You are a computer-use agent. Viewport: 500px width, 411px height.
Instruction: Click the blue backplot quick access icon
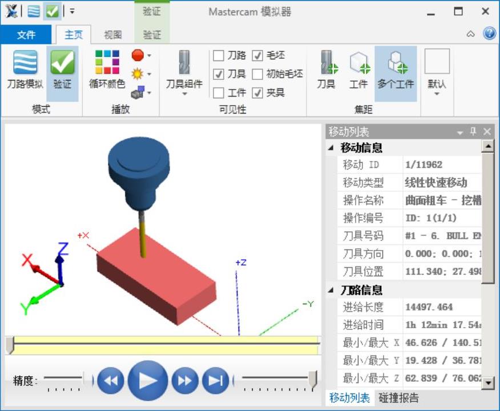pyautogui.click(x=34, y=11)
